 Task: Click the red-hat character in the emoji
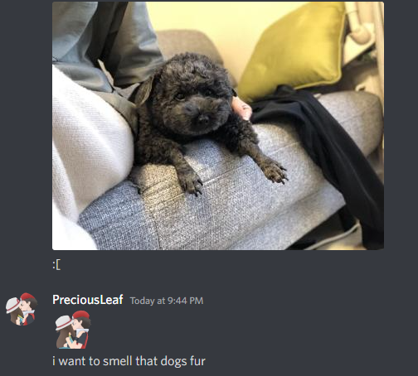81,329
